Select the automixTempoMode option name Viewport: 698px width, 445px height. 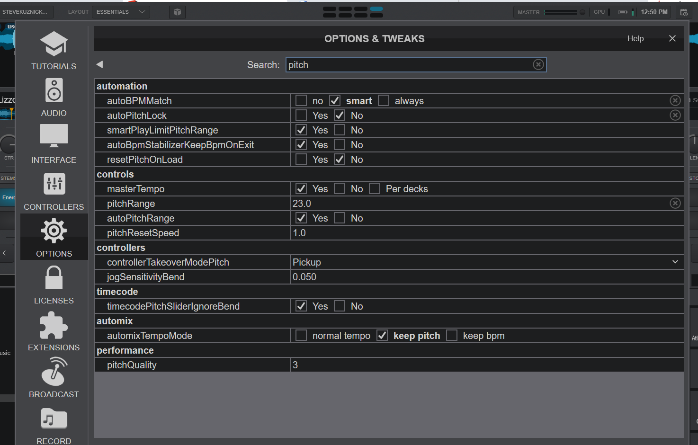pos(149,335)
